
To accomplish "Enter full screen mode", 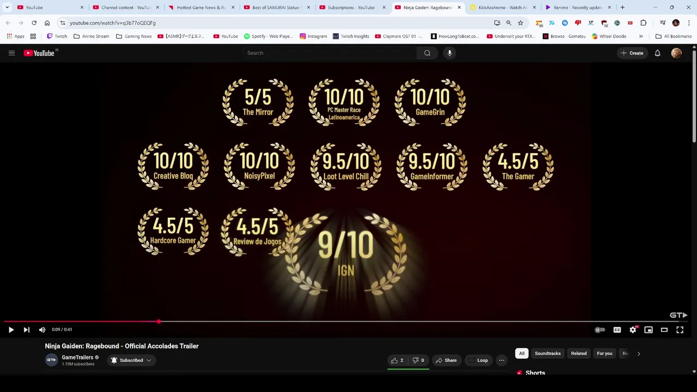I will pyautogui.click(x=680, y=329).
